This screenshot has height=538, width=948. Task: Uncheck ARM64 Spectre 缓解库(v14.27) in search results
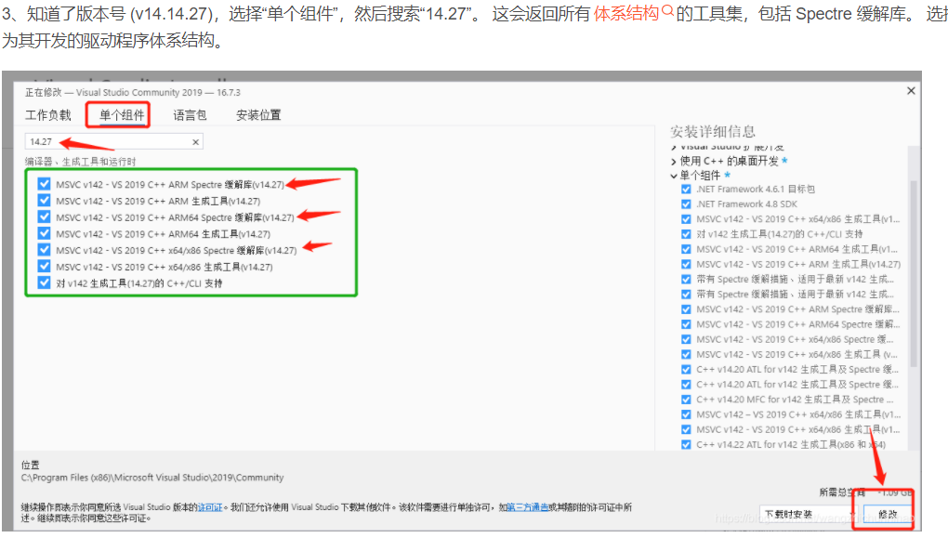(44, 217)
